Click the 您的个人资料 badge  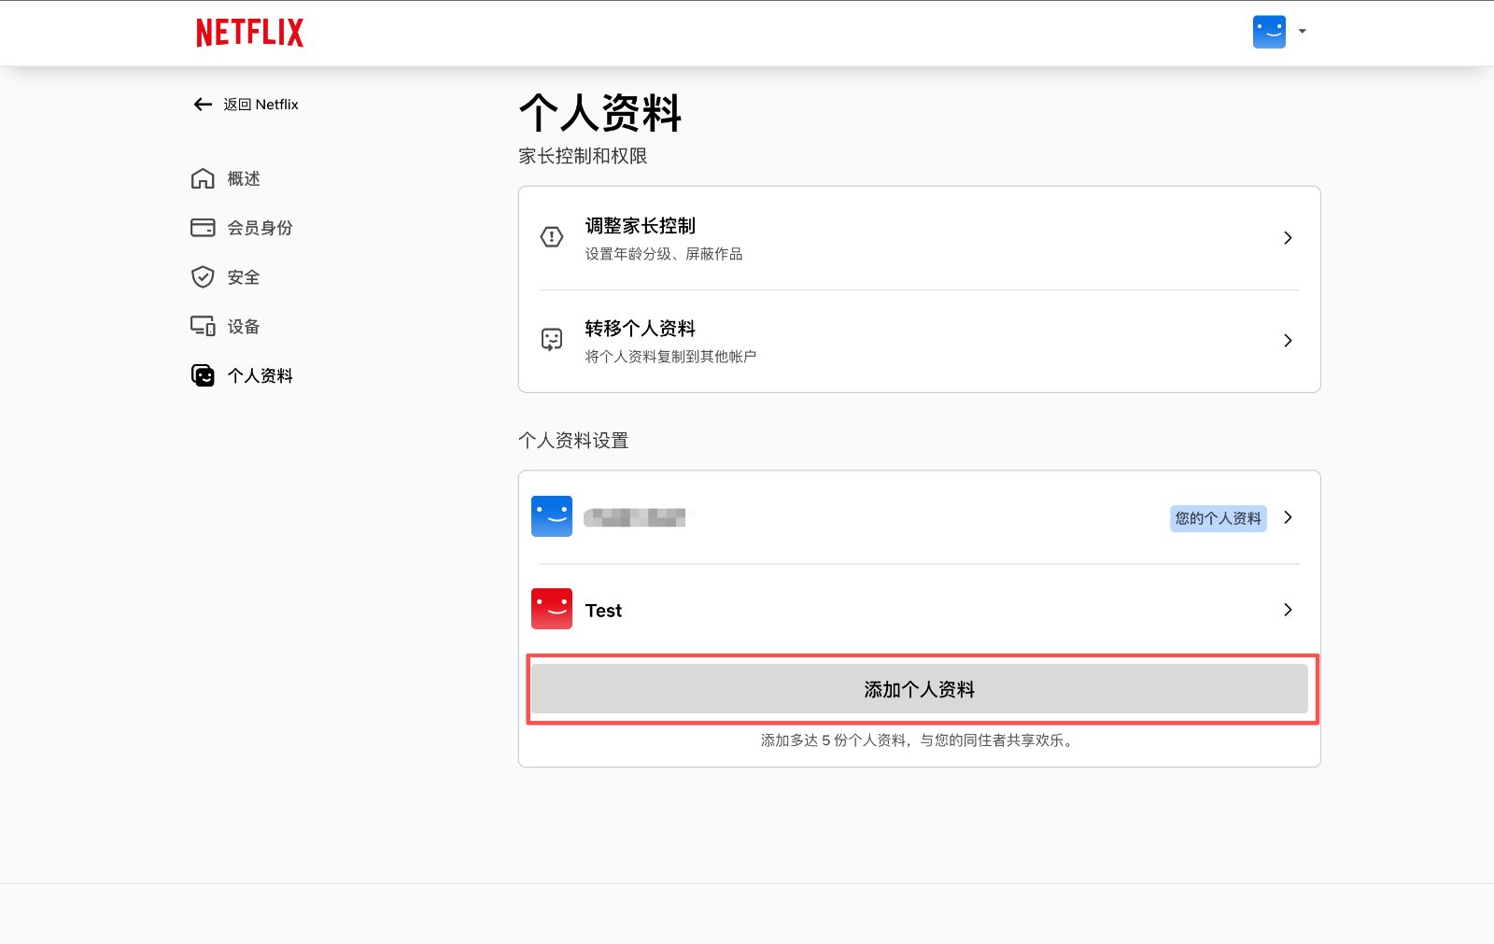[1219, 518]
